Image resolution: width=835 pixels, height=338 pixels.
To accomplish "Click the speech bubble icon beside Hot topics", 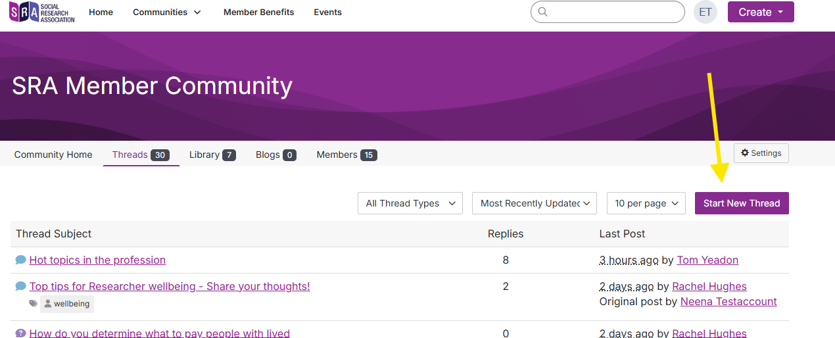I will (20, 260).
